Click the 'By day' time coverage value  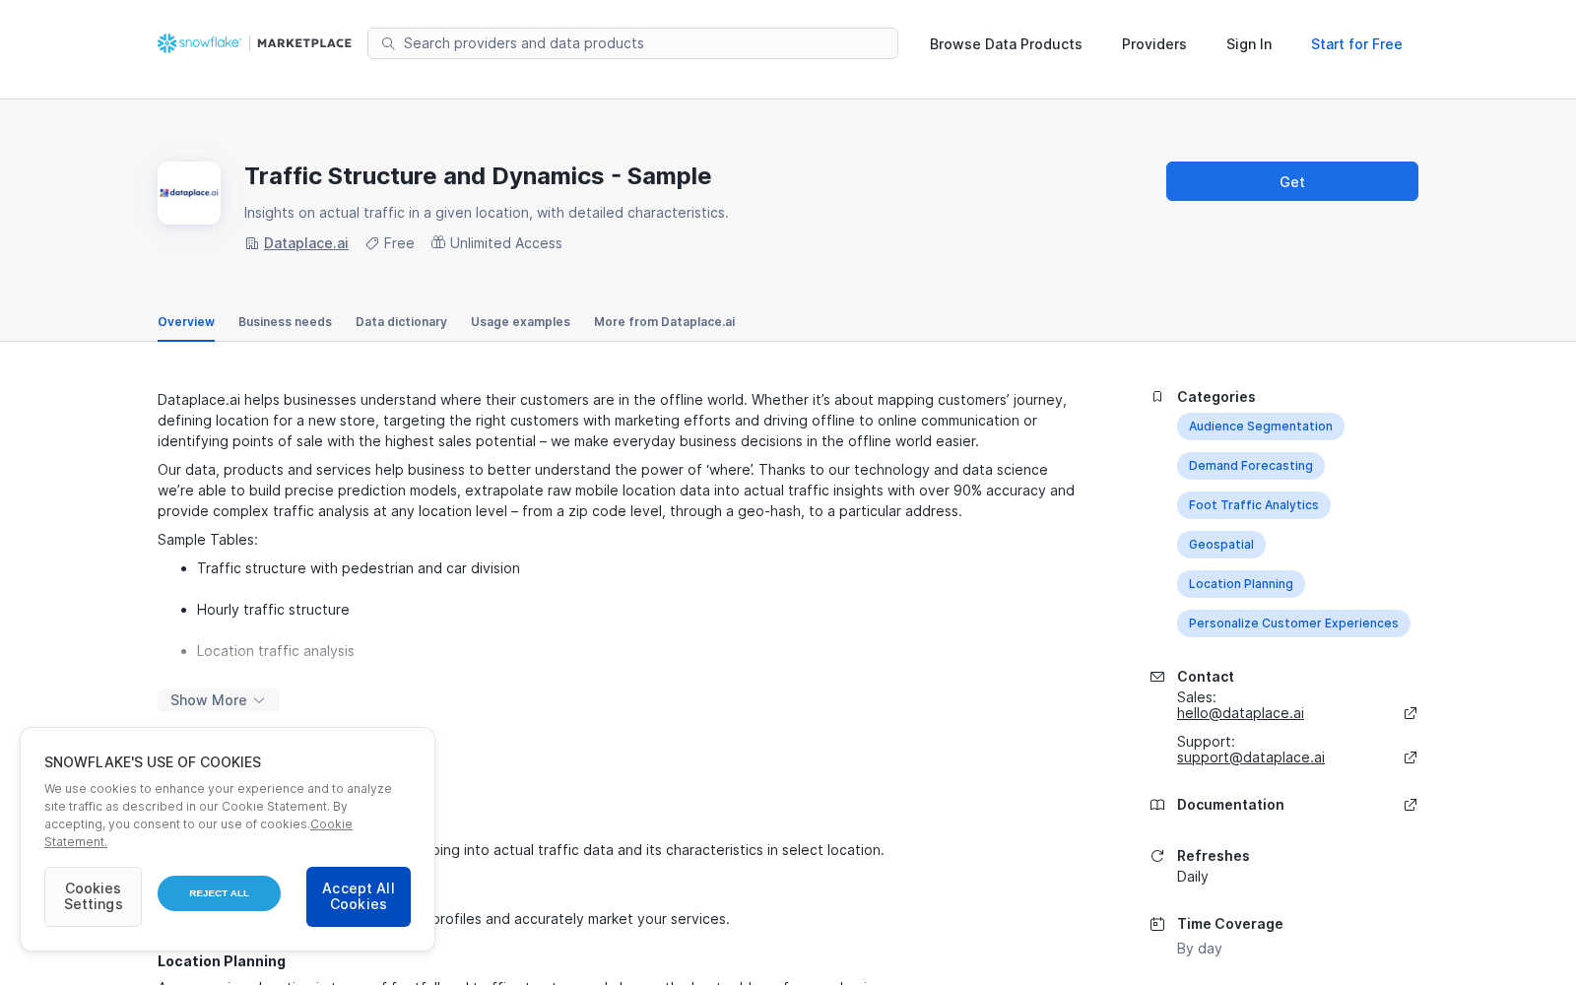[1199, 949]
